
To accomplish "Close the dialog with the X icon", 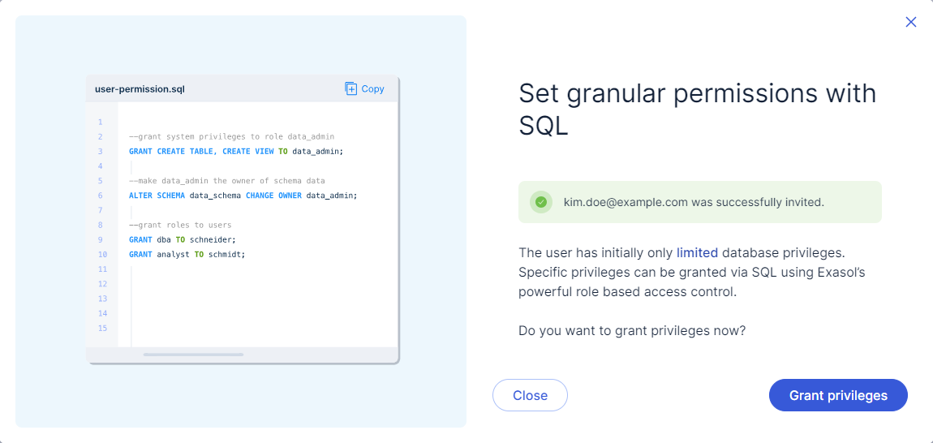I will [911, 22].
